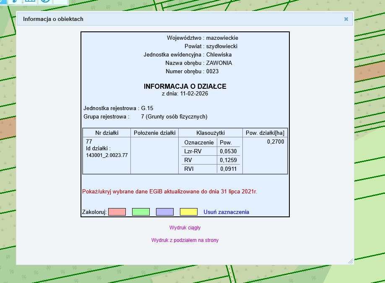Click the Województwo value mazowieckie
This screenshot has width=385, height=283.
tap(222, 38)
